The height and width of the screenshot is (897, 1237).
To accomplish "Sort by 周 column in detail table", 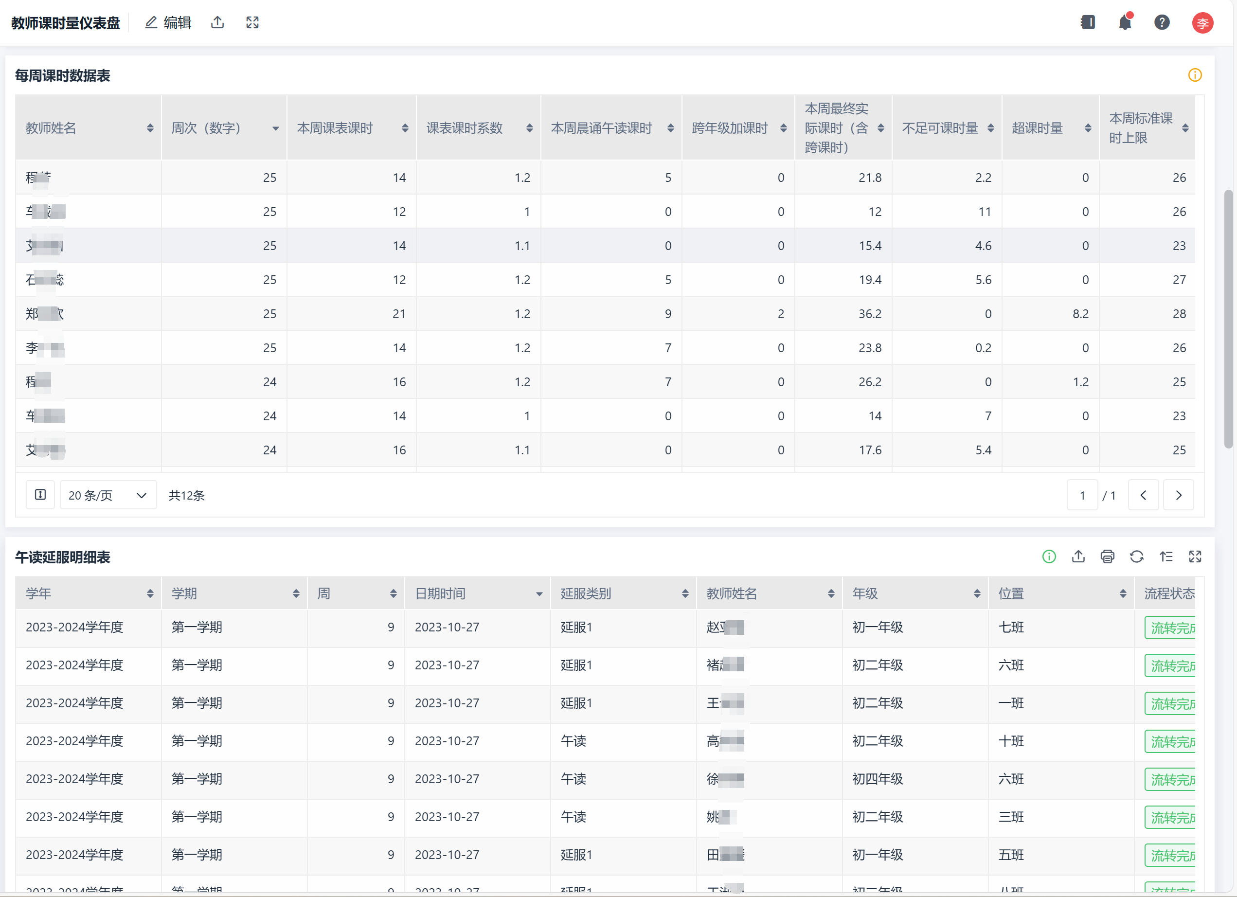I will click(393, 594).
